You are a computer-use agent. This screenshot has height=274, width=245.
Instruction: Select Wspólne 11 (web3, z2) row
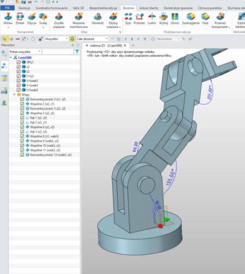point(45,150)
